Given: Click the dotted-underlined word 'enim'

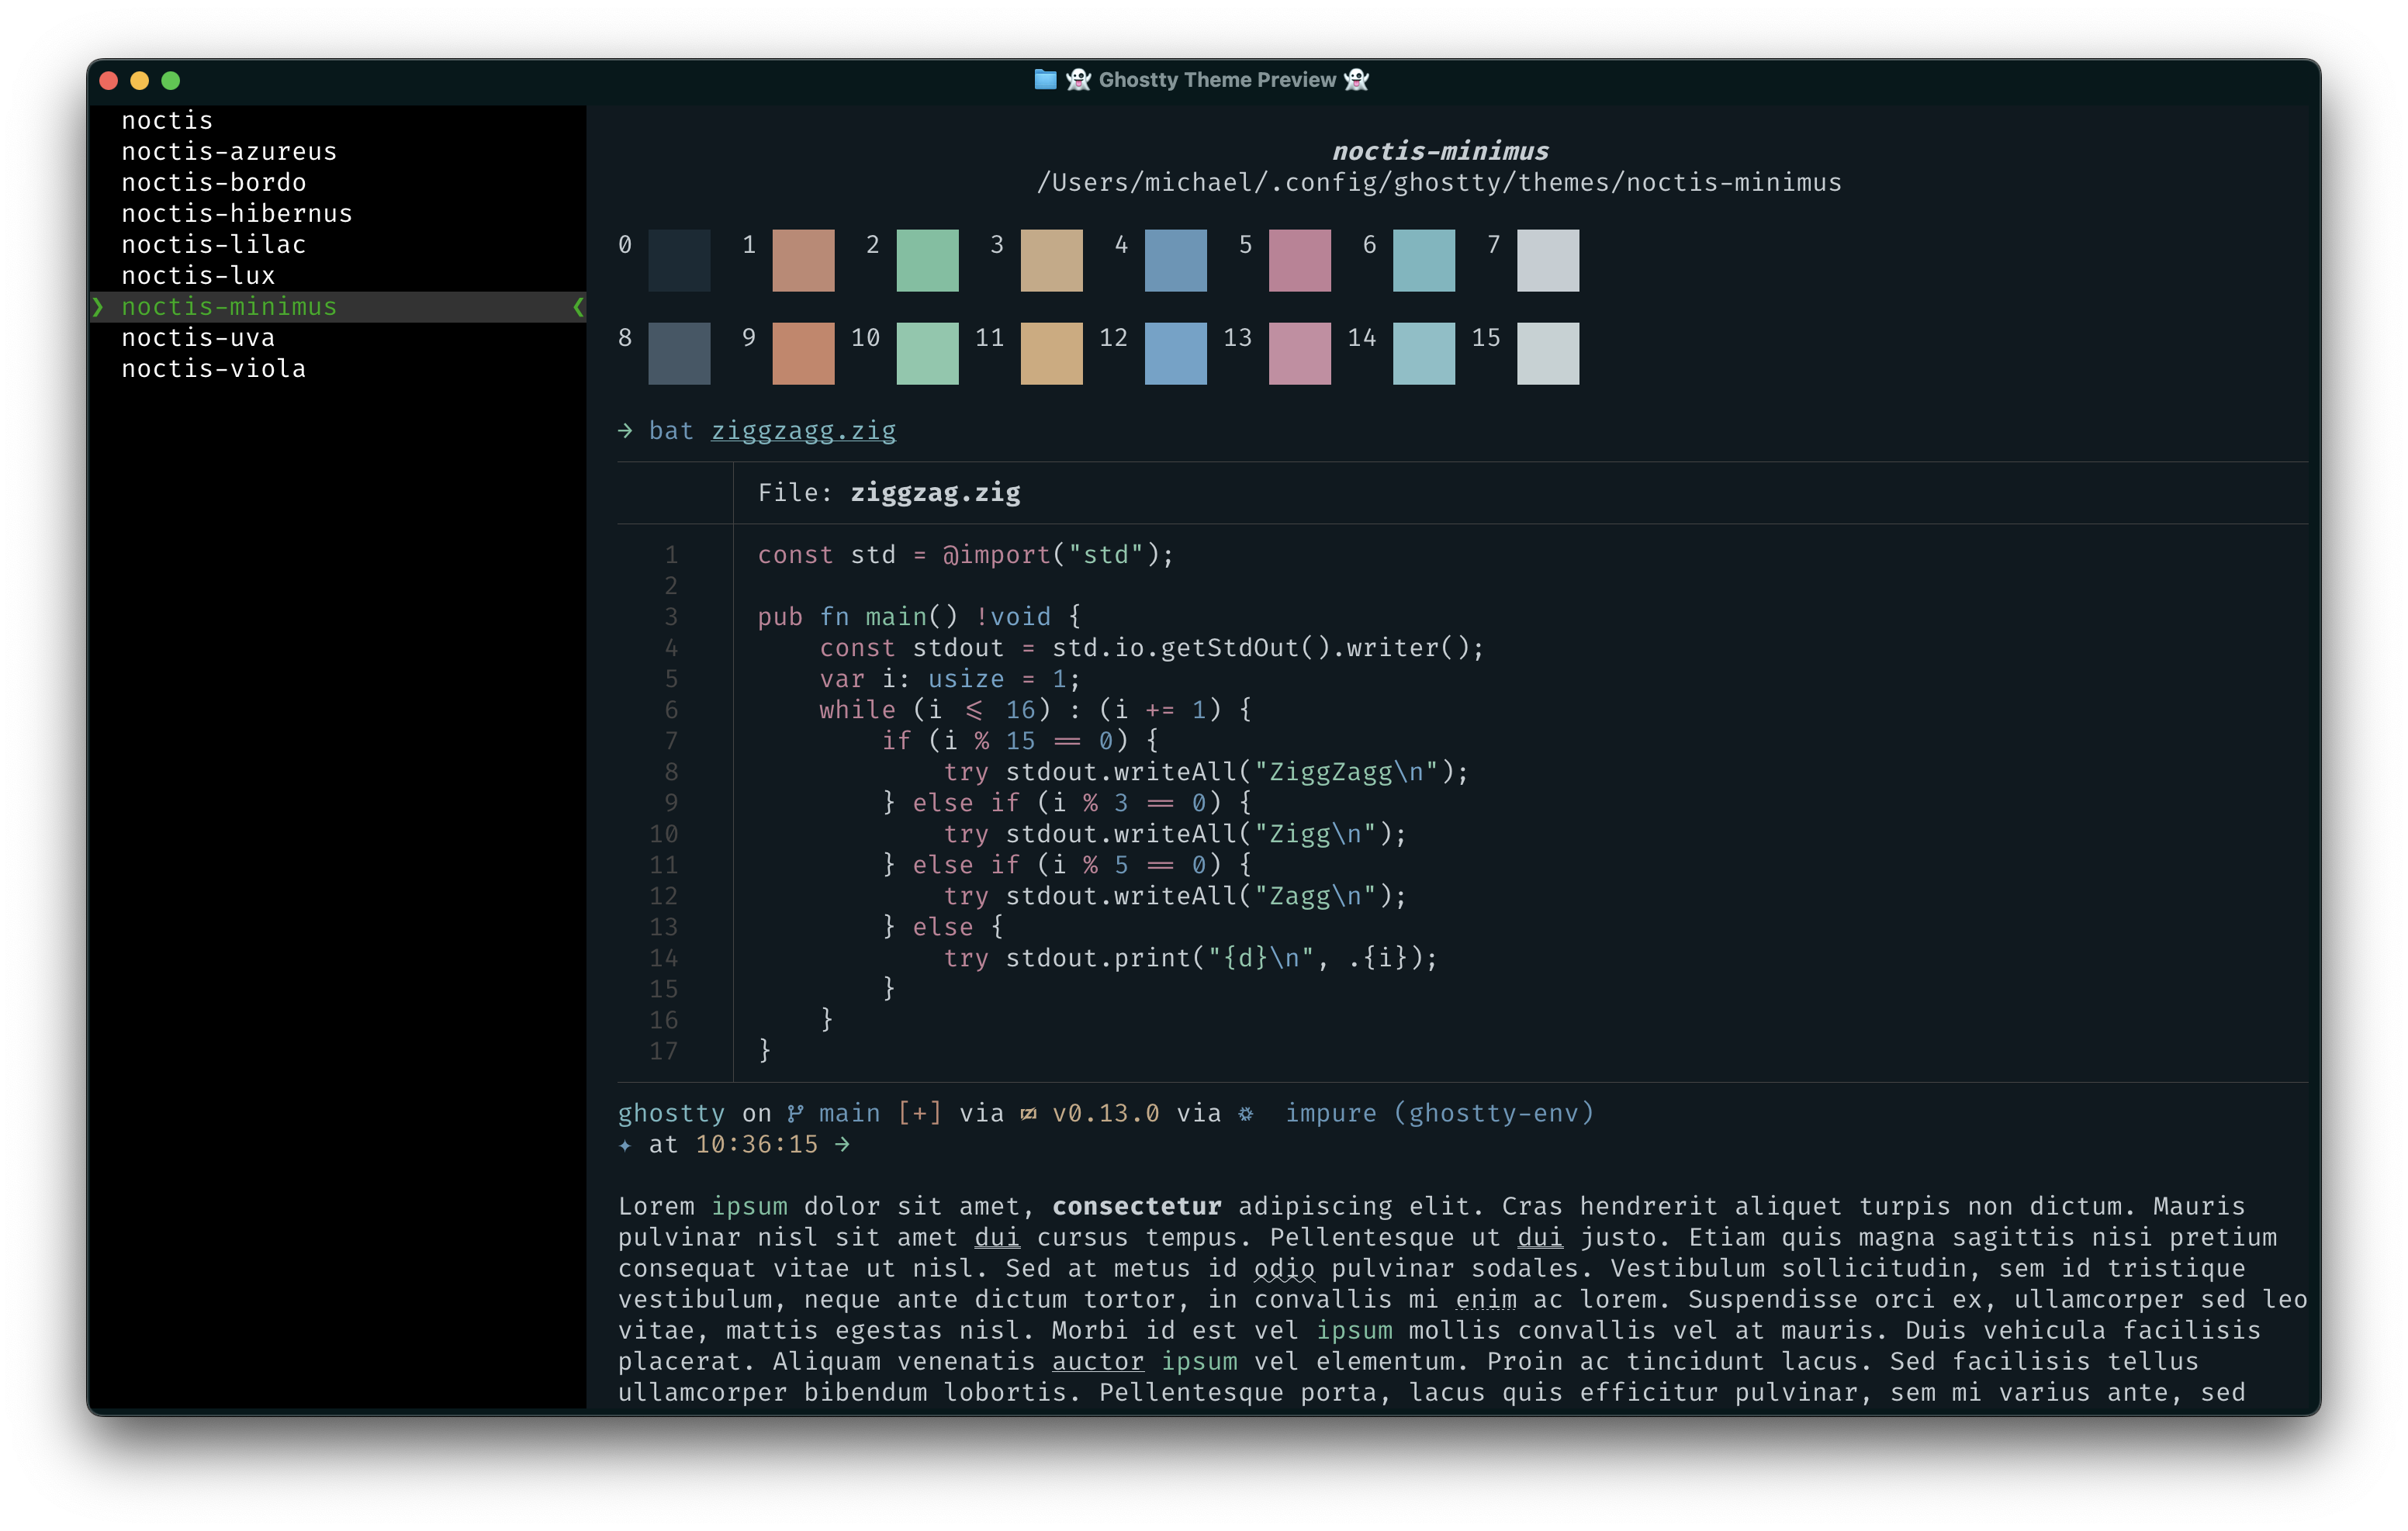Looking at the screenshot, I should pyautogui.click(x=1486, y=1300).
